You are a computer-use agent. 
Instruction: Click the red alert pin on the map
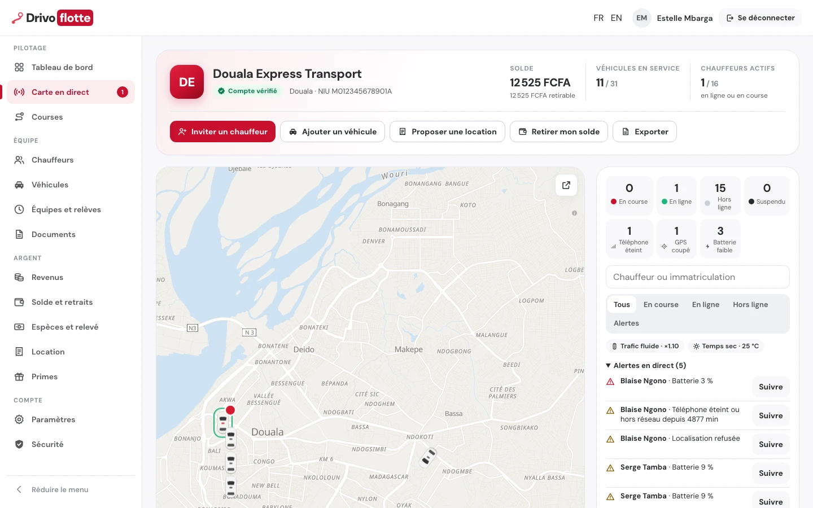pyautogui.click(x=230, y=410)
